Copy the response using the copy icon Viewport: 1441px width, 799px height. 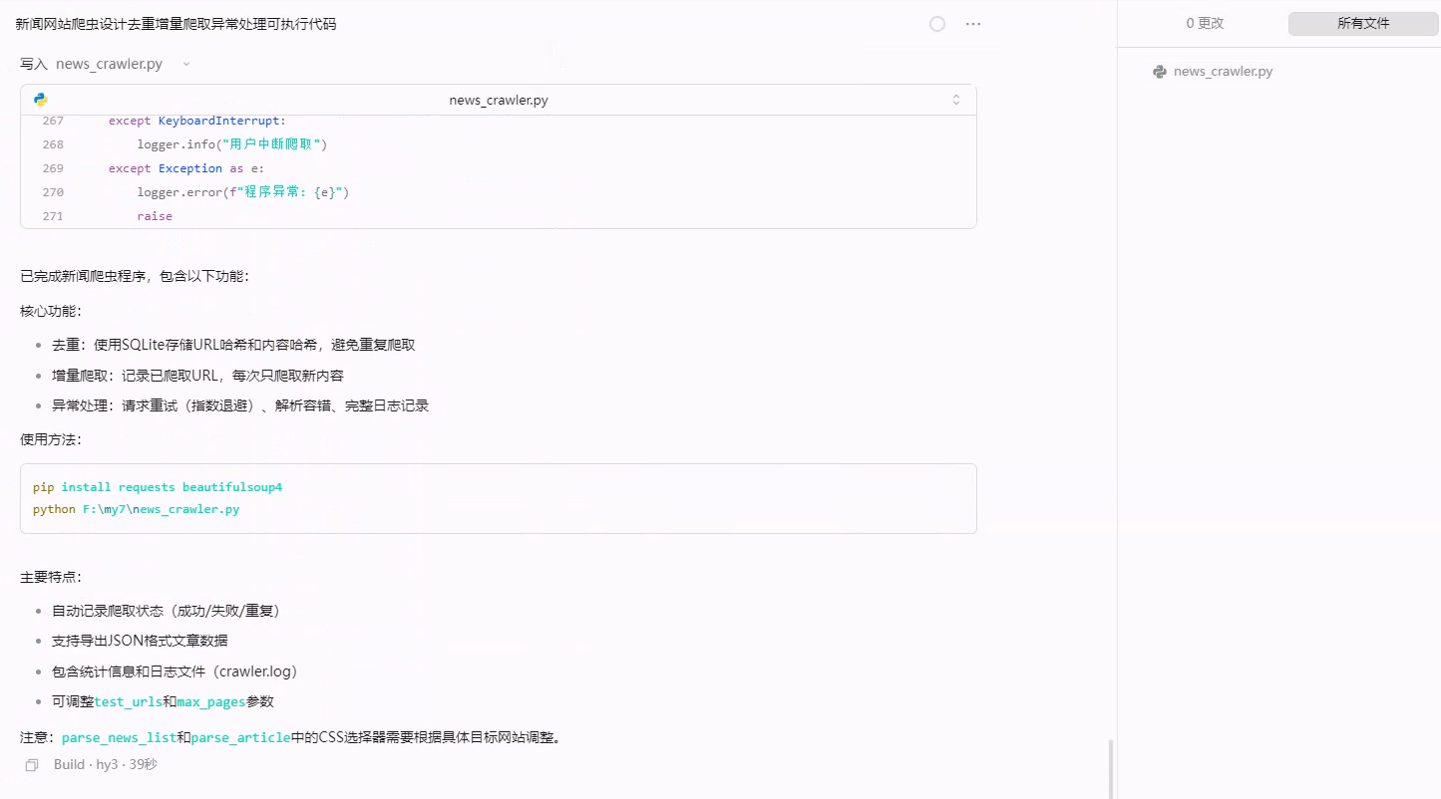pos(32,765)
